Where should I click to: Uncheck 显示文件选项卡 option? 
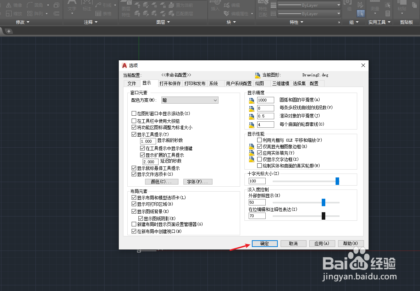click(134, 174)
